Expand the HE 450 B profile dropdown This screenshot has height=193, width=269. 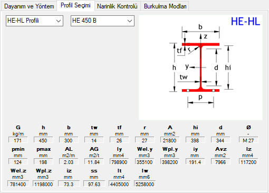tap(102, 21)
